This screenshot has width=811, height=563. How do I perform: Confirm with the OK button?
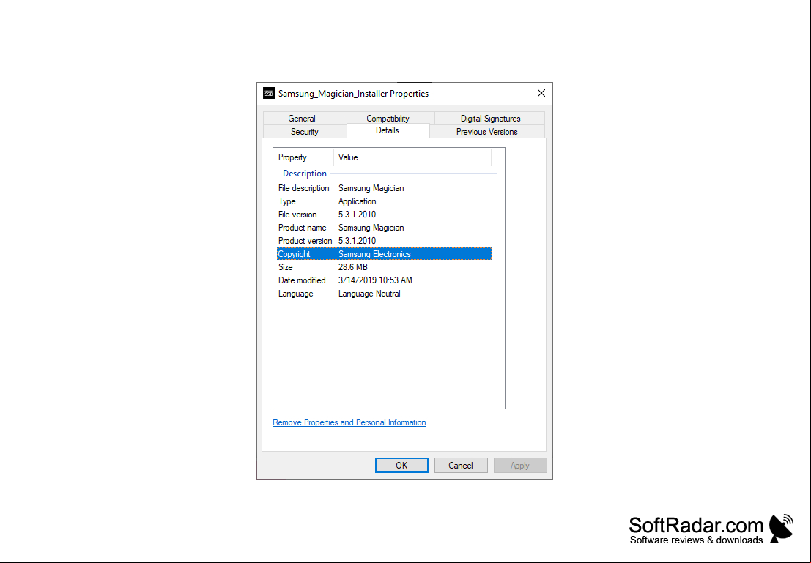point(401,466)
